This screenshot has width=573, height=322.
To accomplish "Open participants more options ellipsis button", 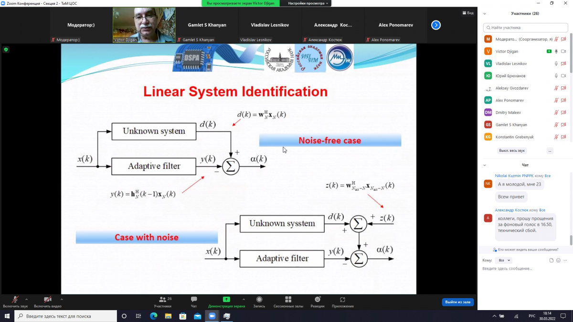I will click(x=550, y=150).
